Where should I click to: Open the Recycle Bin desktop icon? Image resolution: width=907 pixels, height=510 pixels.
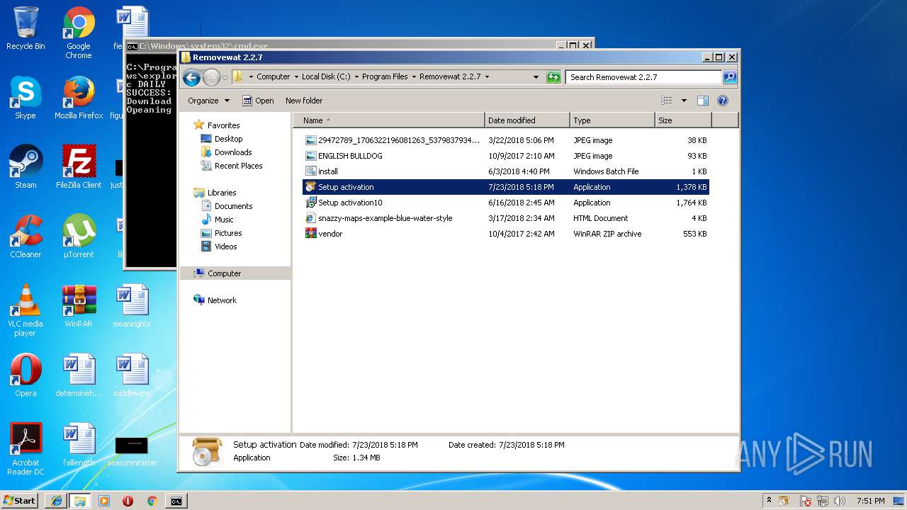[x=26, y=28]
